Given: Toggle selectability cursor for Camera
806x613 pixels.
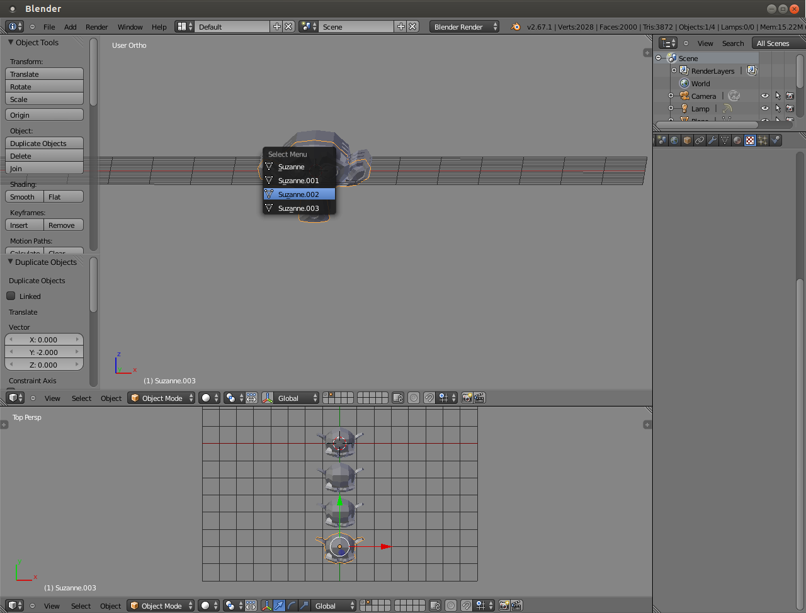Looking at the screenshot, I should 778,96.
